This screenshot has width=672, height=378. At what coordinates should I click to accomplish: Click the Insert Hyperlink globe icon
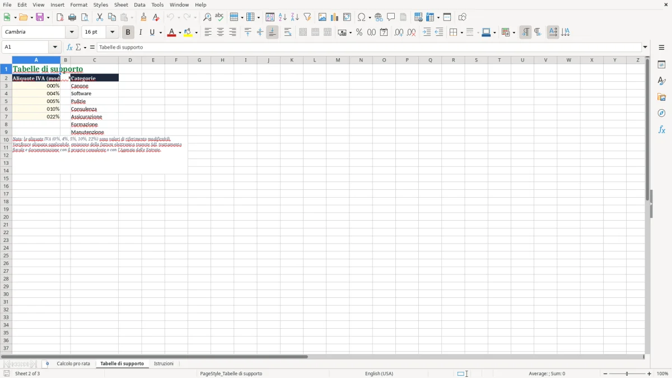point(379,17)
